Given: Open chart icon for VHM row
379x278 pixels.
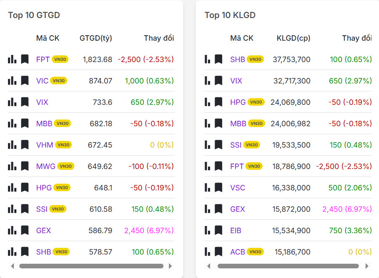Looking at the screenshot, I should (x=12, y=145).
